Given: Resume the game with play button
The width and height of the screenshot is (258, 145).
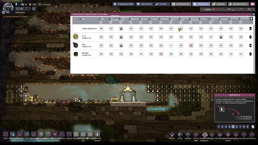Looking at the screenshot, I should (x=21, y=8).
